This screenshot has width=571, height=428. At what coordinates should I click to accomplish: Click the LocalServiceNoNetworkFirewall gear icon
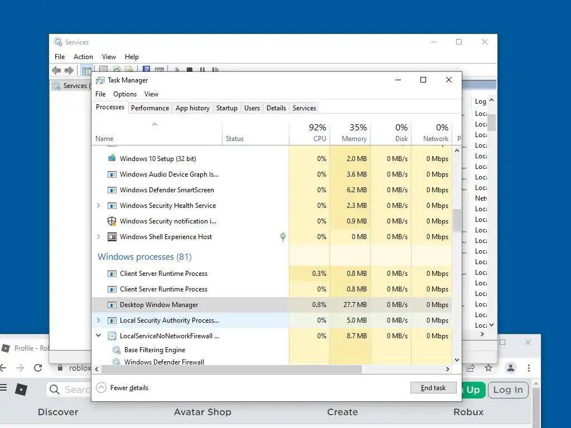pyautogui.click(x=112, y=336)
